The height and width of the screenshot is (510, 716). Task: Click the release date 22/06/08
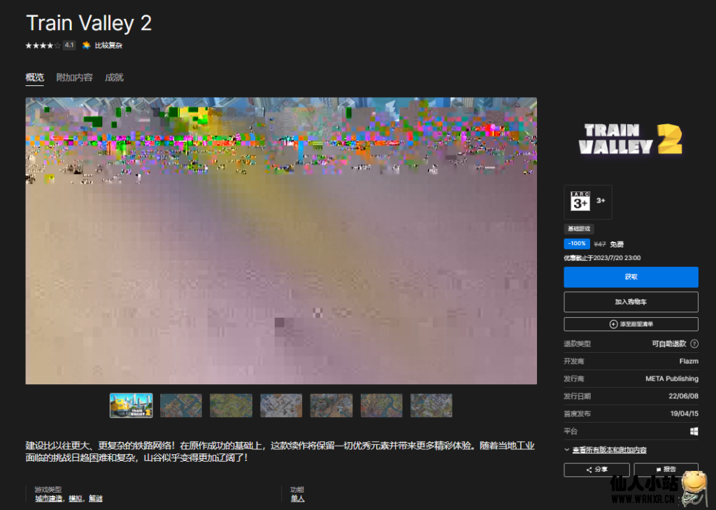pyautogui.click(x=684, y=396)
